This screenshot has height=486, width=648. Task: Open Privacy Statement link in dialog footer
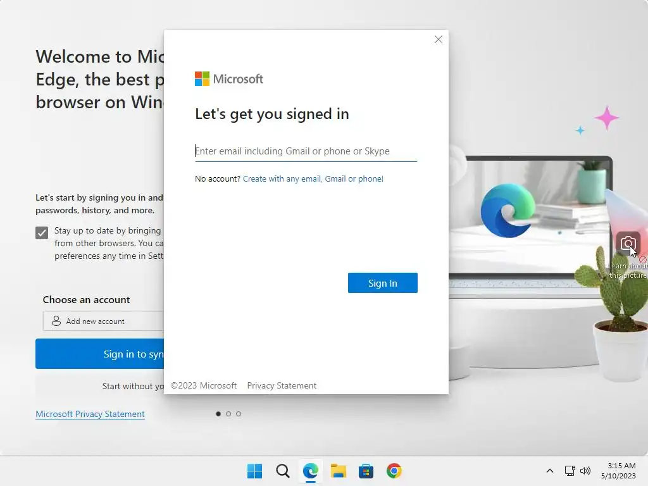(282, 385)
